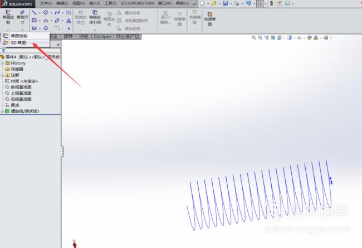
Task: Click the 快速草图 rapid sketch button
Action: (x=209, y=18)
